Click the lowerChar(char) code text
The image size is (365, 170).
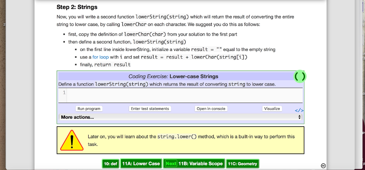(145, 35)
